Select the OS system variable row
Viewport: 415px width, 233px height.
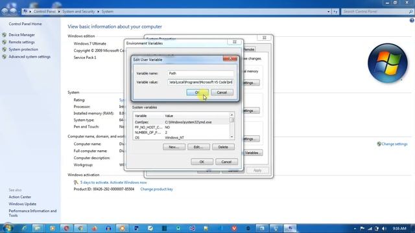(x=182, y=138)
